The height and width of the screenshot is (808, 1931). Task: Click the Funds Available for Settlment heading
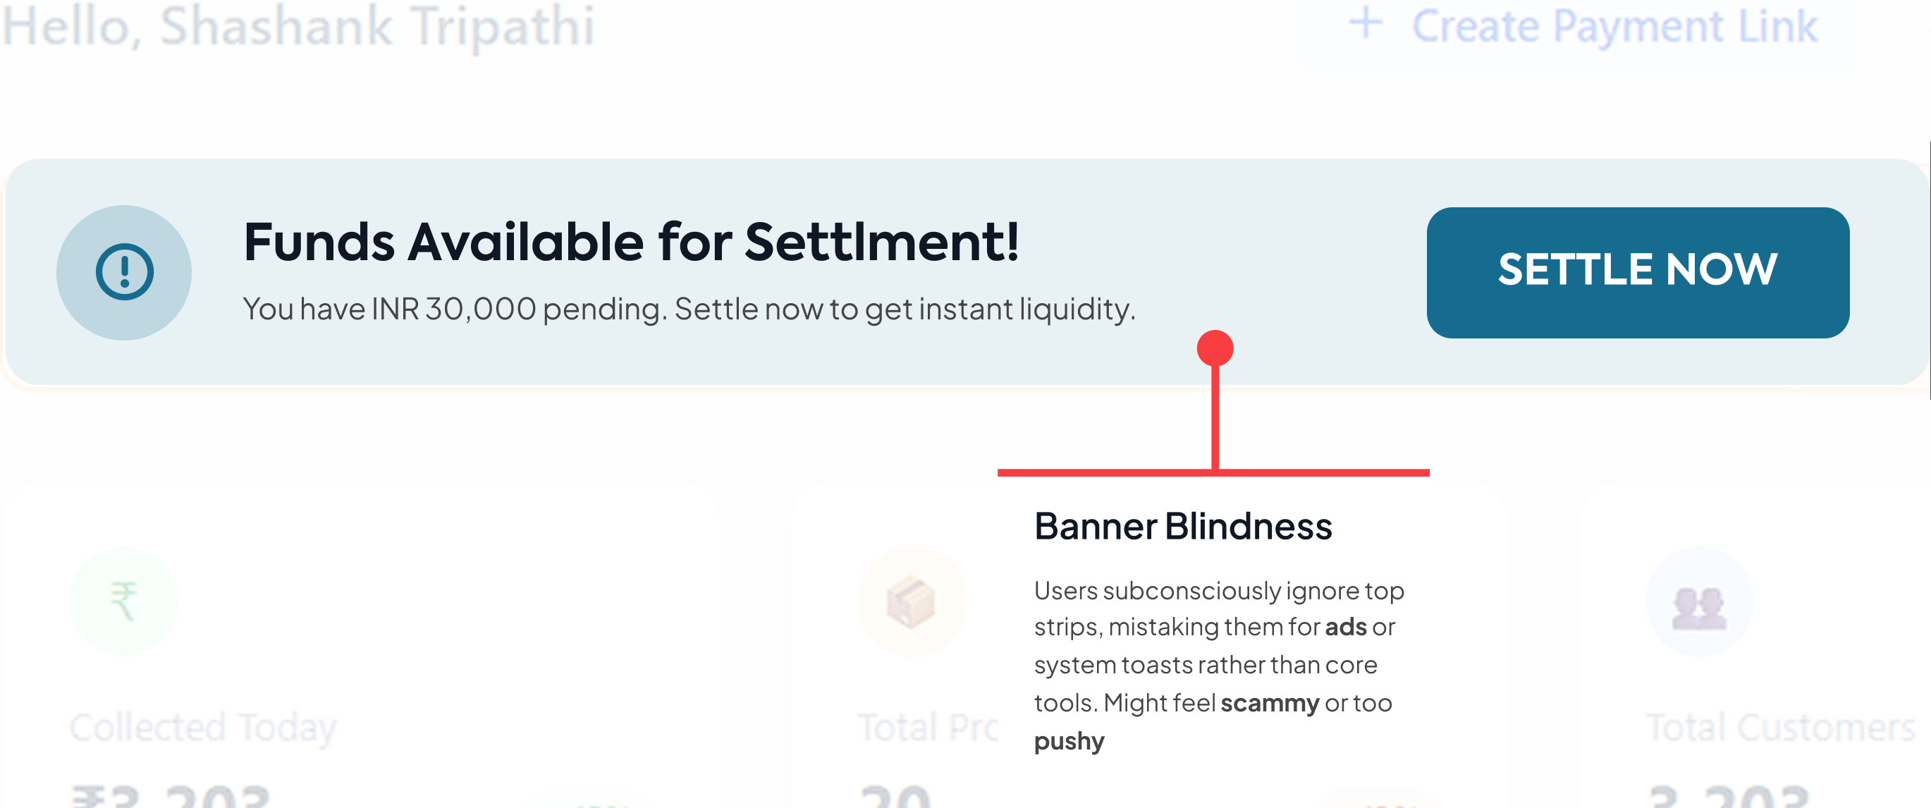pos(631,242)
